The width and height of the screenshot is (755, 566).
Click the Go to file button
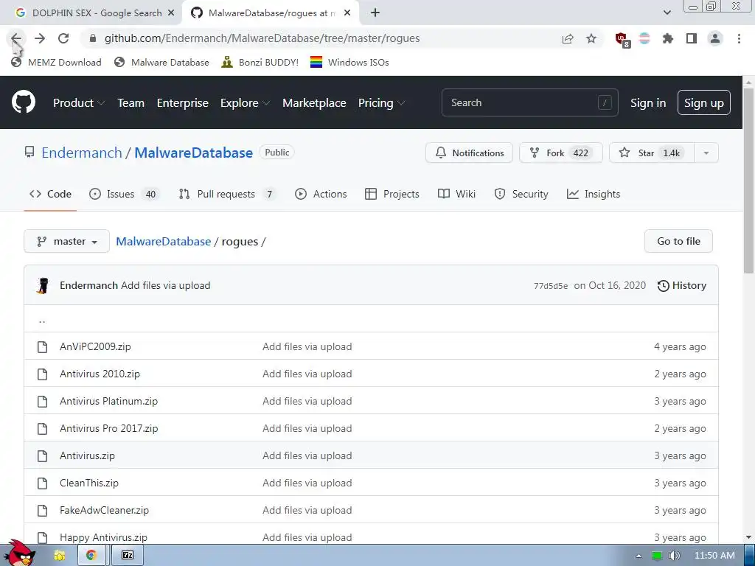pos(678,241)
